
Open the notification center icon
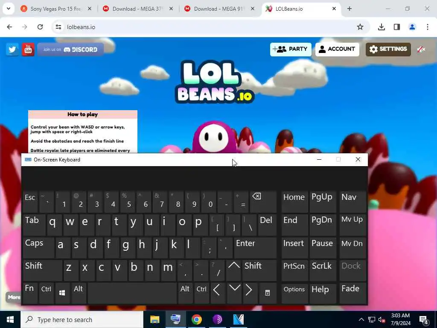tap(424, 320)
